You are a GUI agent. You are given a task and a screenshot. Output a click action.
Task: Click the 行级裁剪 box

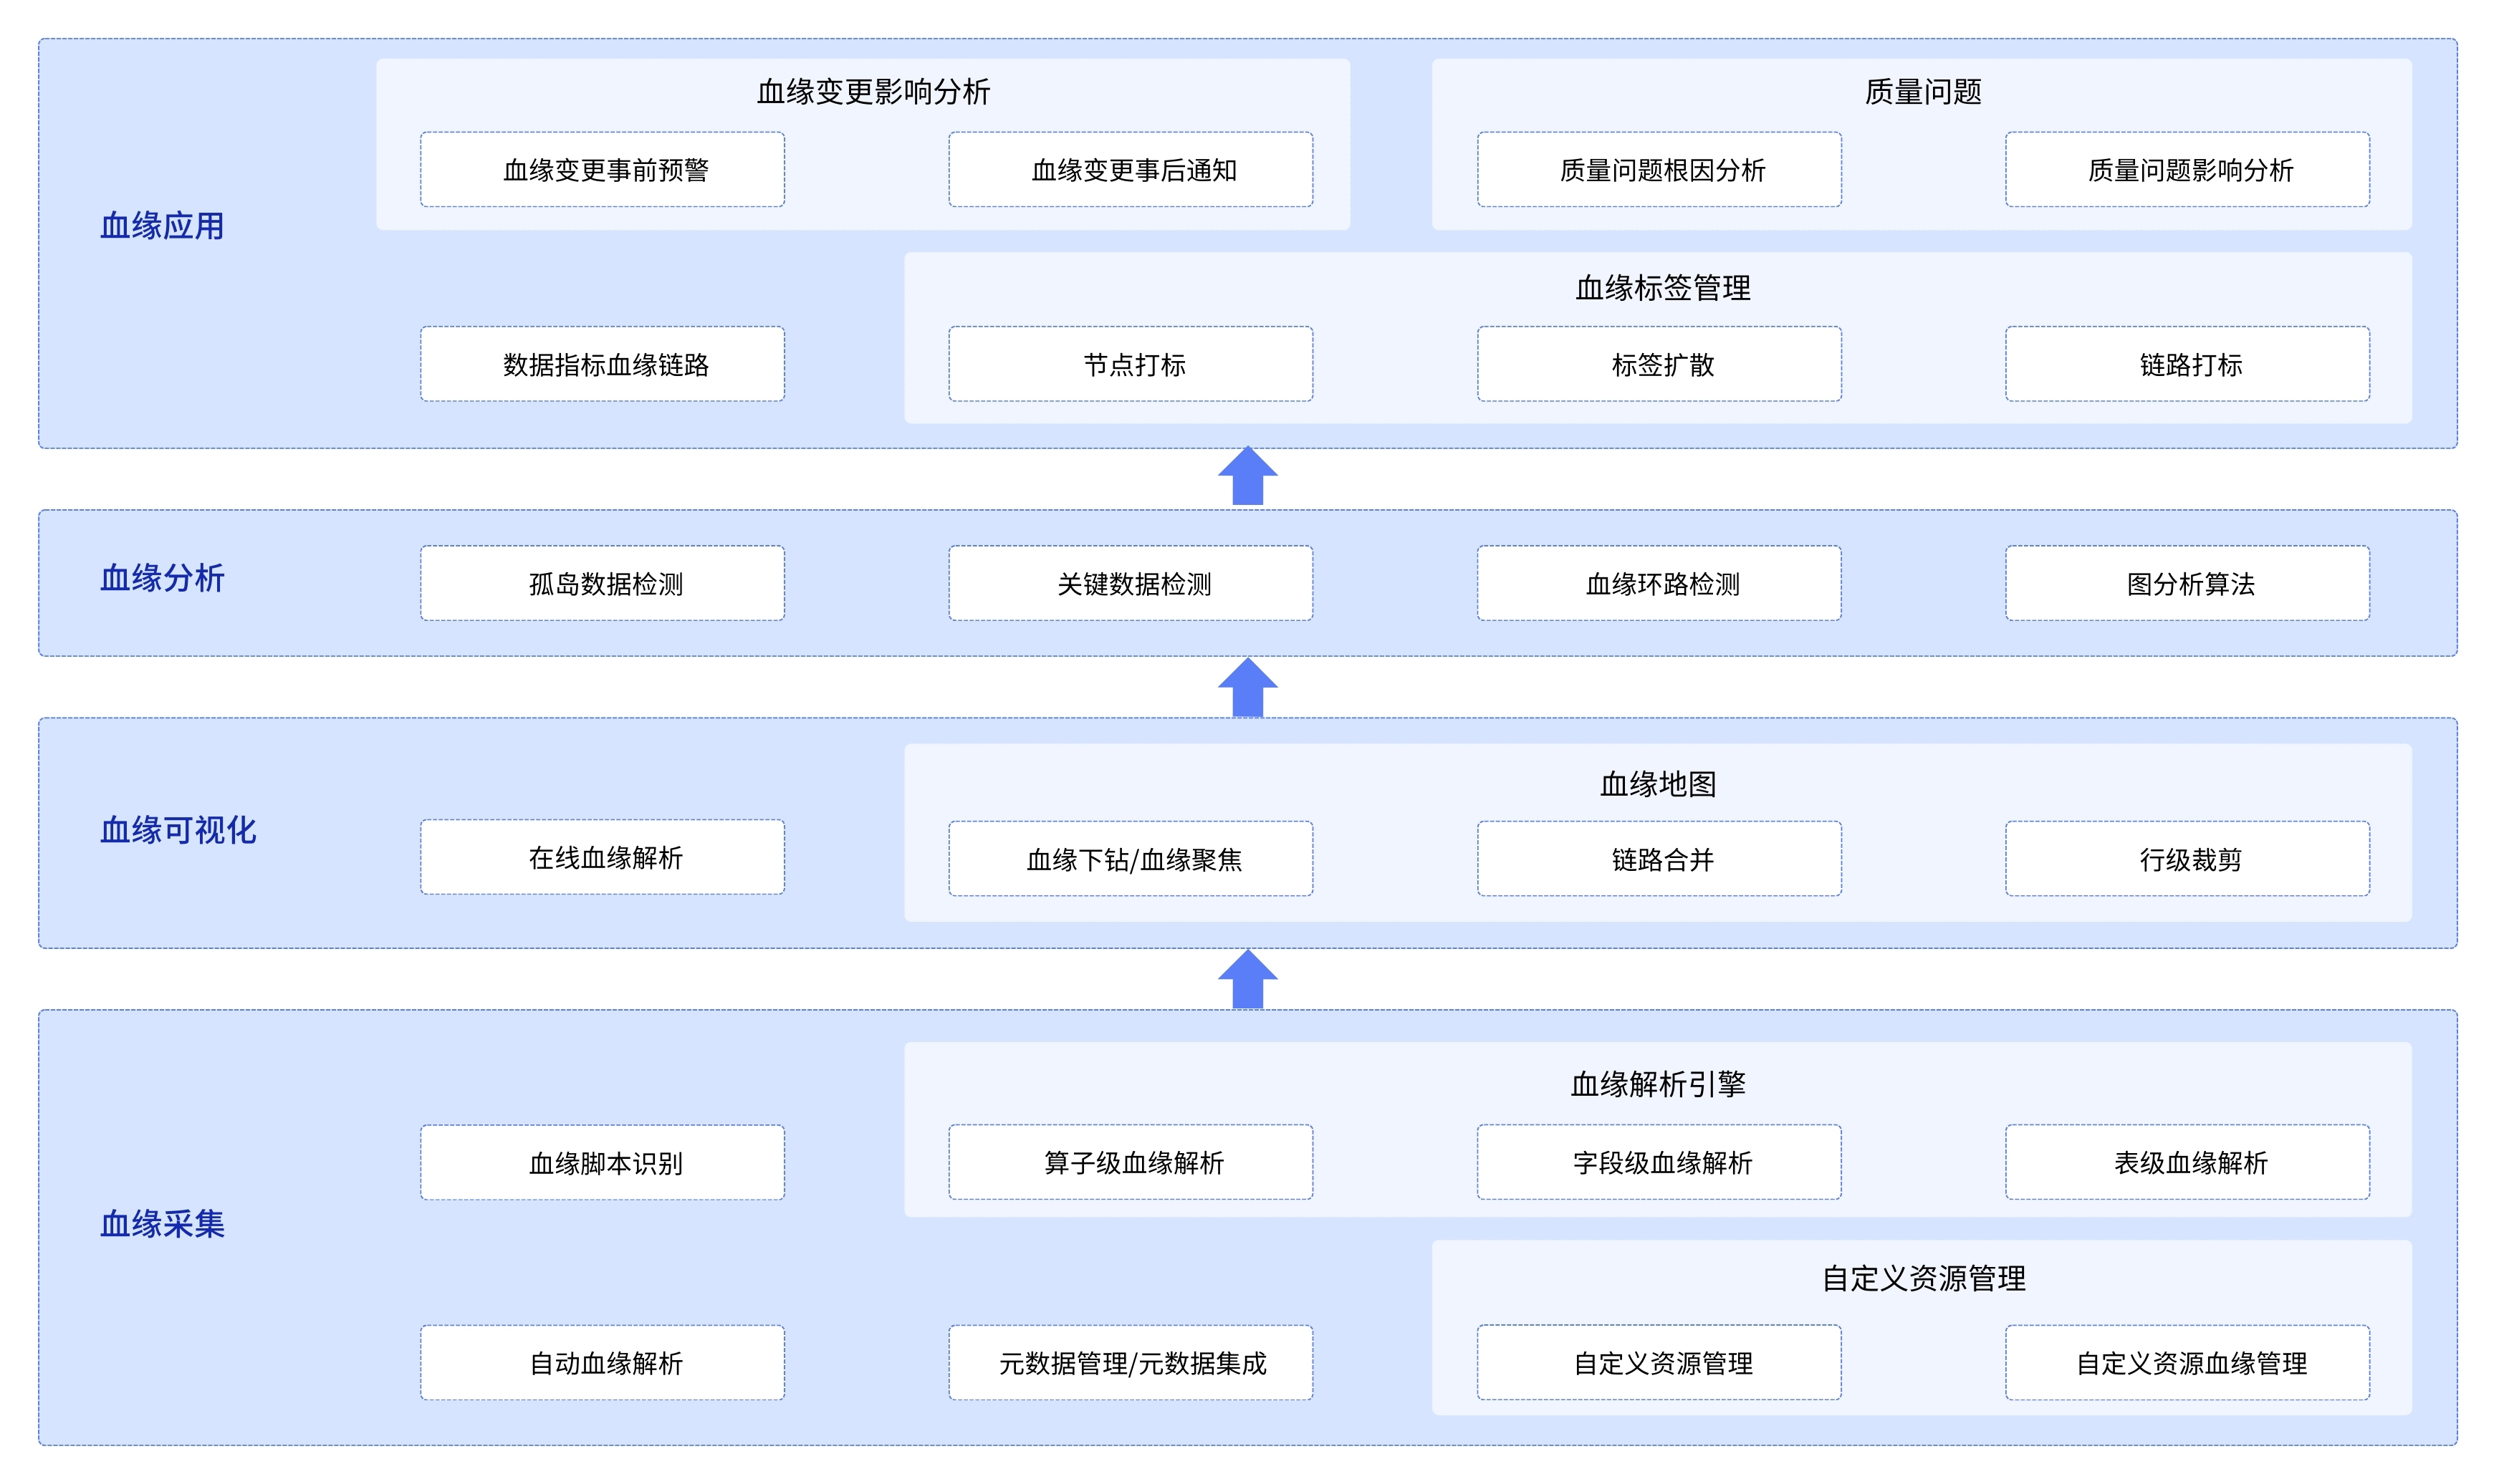(x=2187, y=859)
